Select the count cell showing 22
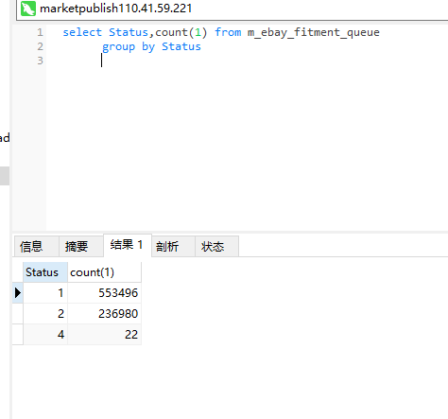Image resolution: width=448 pixels, height=419 pixels. 104,335
